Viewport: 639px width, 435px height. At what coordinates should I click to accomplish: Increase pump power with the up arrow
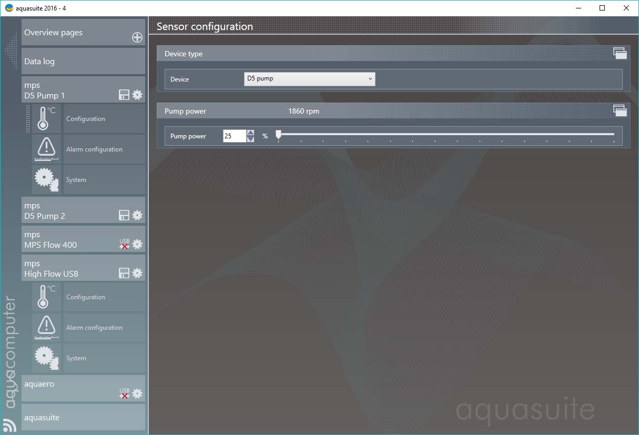pos(251,133)
